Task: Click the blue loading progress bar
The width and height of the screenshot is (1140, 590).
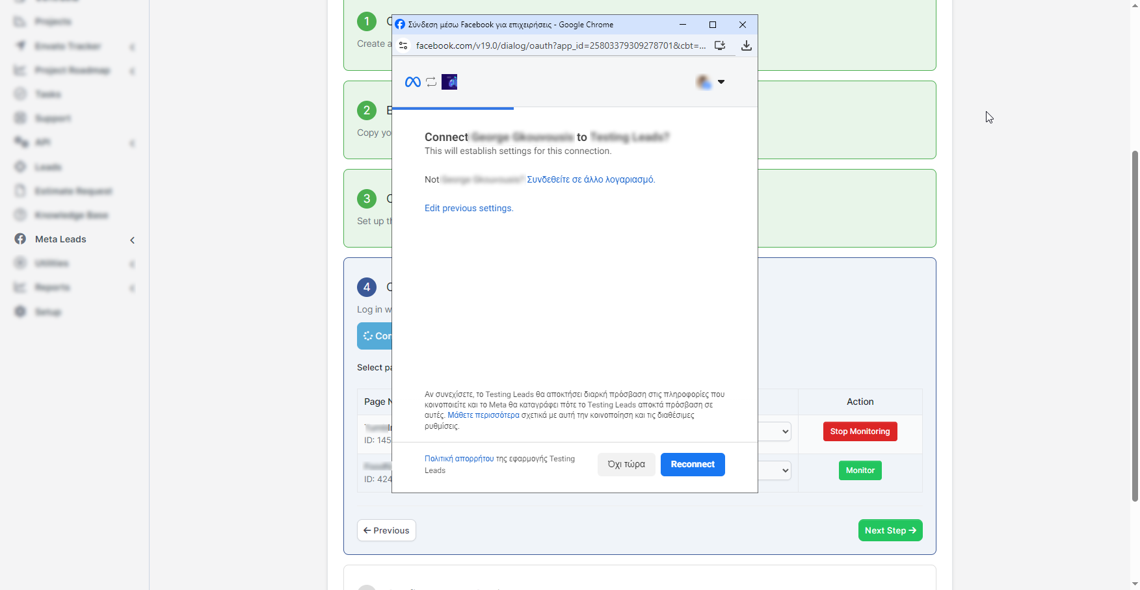Action: coord(452,108)
